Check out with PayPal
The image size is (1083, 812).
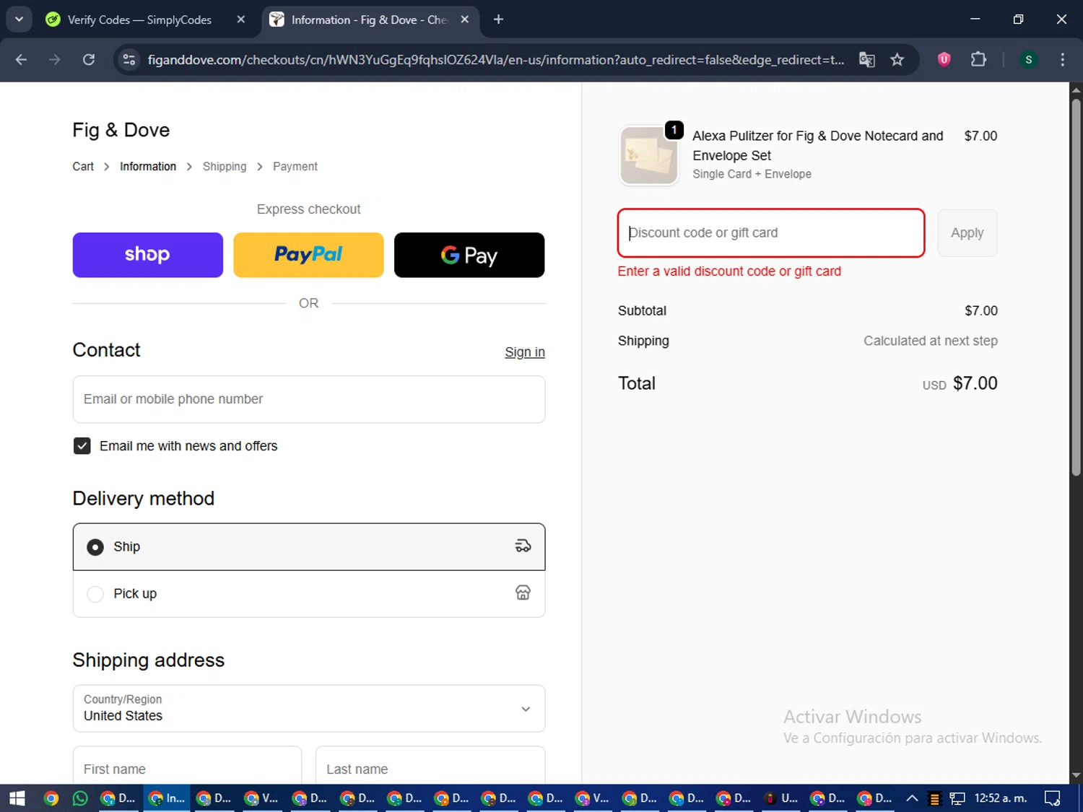coord(308,255)
